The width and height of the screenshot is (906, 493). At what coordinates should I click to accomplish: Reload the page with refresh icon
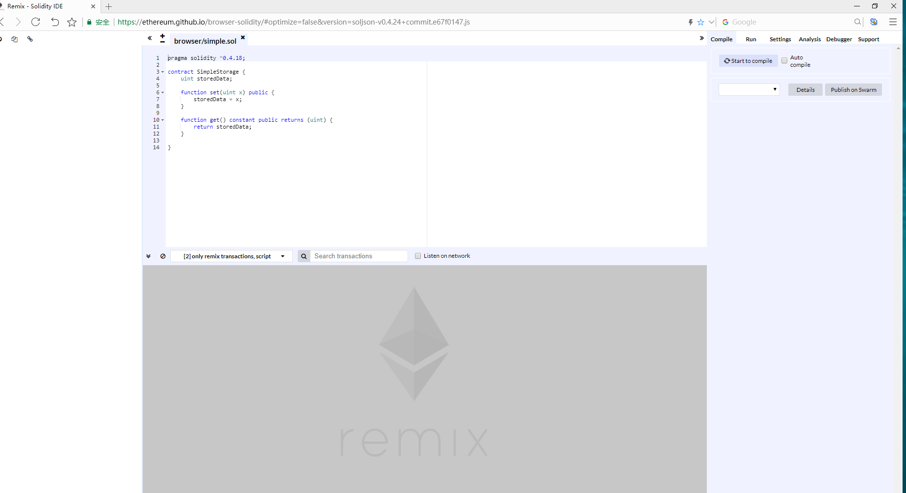click(x=35, y=22)
